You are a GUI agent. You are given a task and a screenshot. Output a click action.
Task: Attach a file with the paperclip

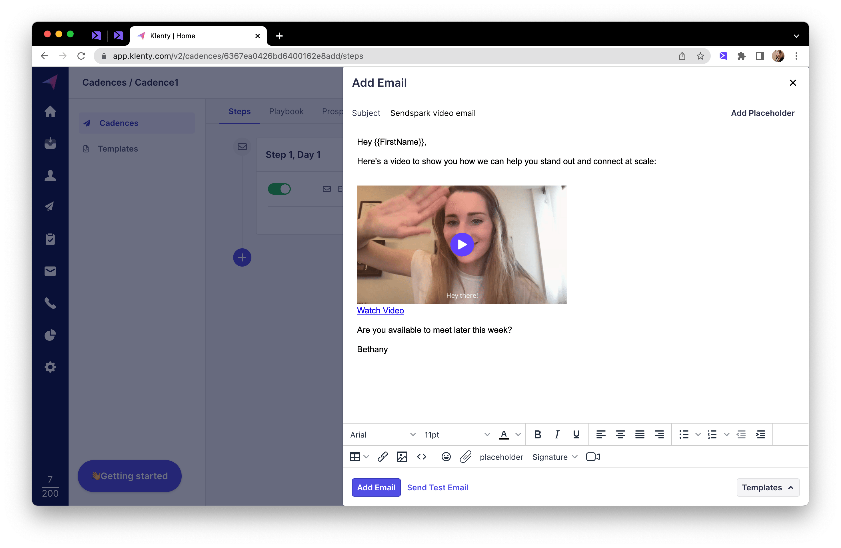pos(465,457)
